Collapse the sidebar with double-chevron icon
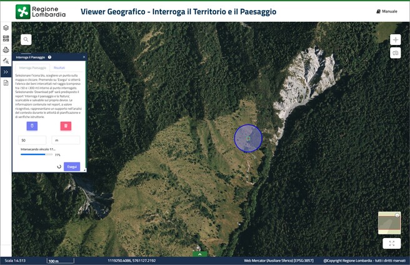 [6, 72]
